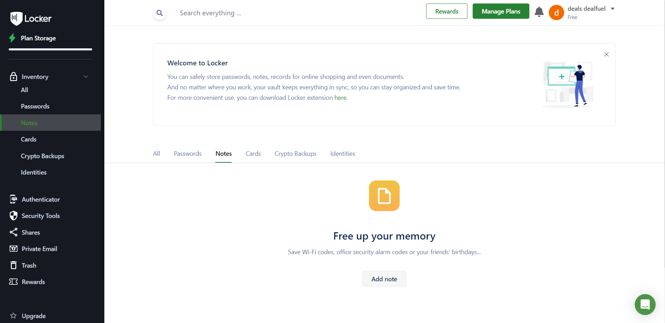Click the Manage Plans button

pos(501,11)
